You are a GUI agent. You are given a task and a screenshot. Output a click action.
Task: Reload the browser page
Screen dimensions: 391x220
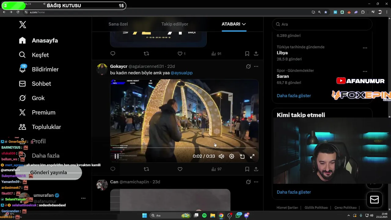pyautogui.click(x=18, y=12)
